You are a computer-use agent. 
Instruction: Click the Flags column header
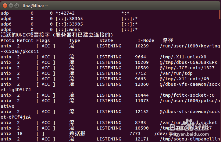pos(43,40)
